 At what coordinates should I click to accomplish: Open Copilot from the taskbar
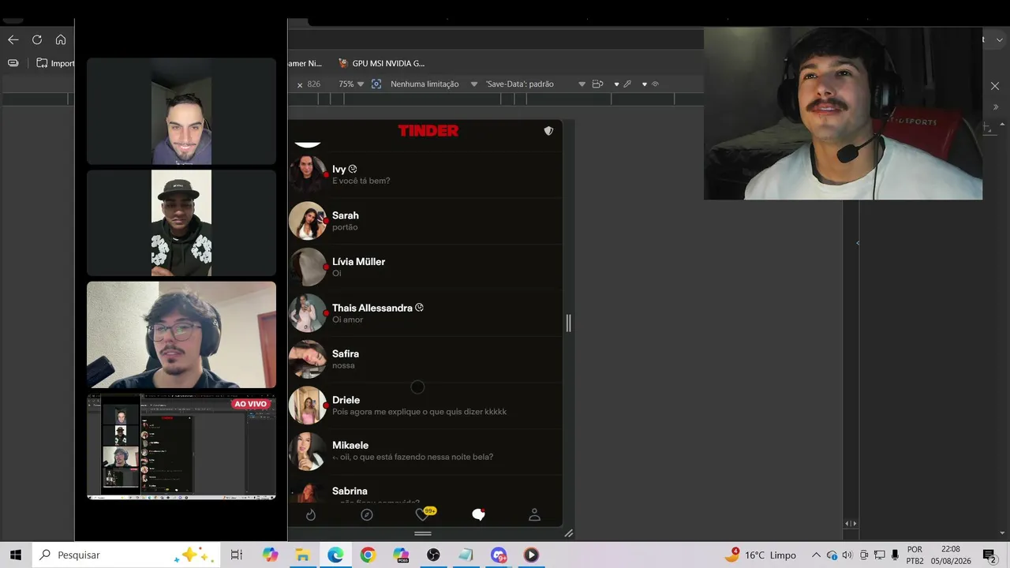point(271,555)
